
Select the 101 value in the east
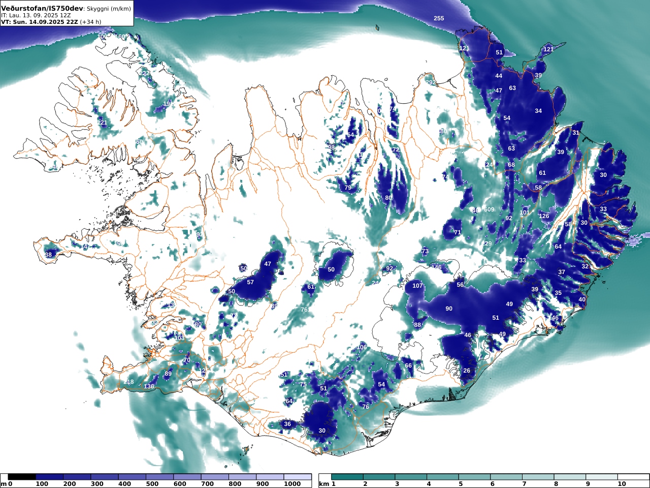tap(525, 212)
